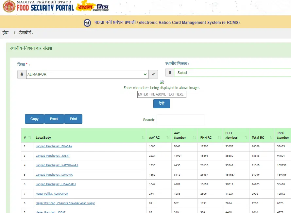Click the circular announcer icon in the e-RCMS banner
Image resolution: width=291 pixels, height=213 pixels.
tap(87, 23)
